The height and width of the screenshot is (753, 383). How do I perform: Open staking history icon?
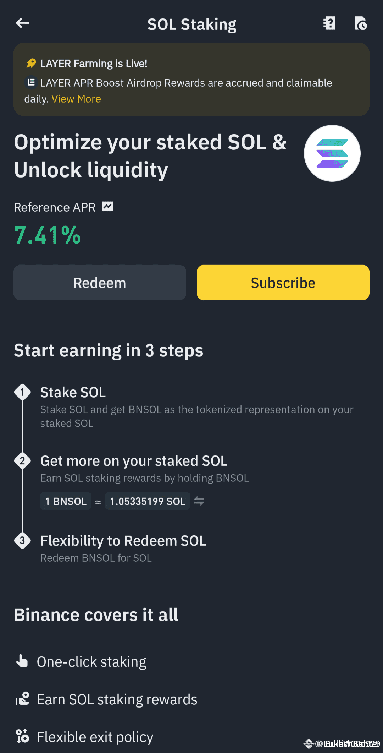coord(361,23)
